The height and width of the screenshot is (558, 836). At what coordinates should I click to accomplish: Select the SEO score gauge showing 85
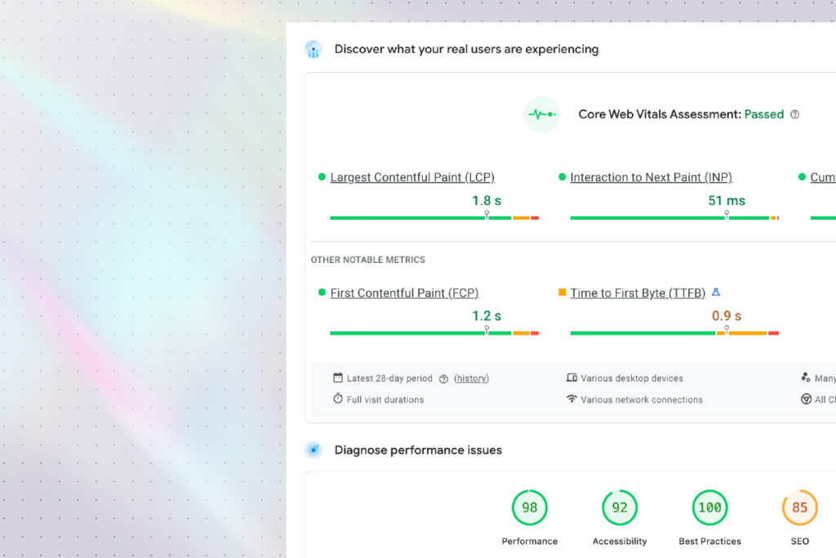coord(799,508)
